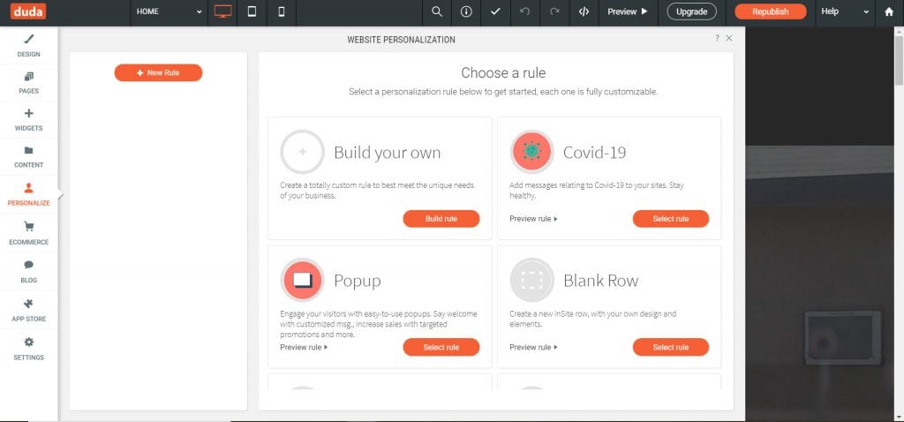Open the HOME page dropdown
The image size is (904, 422).
pyautogui.click(x=169, y=11)
